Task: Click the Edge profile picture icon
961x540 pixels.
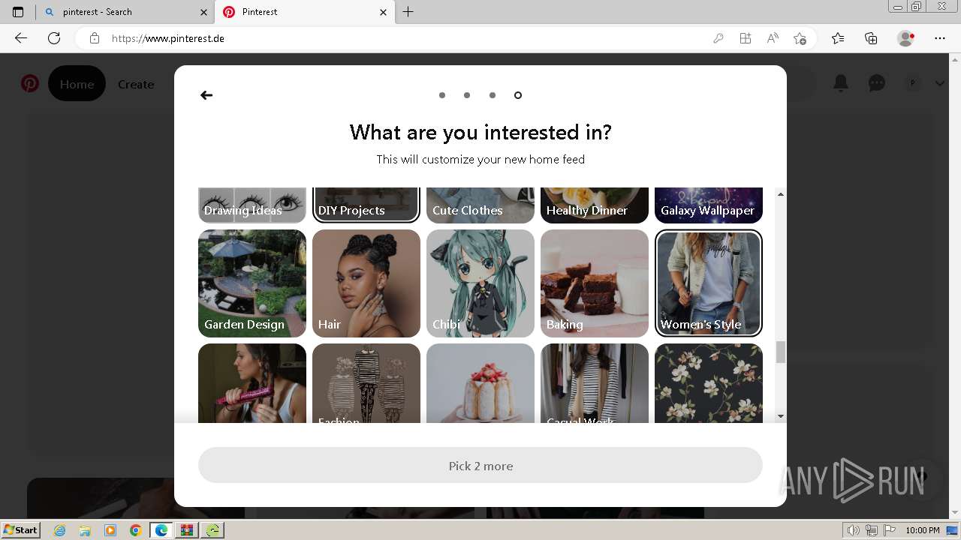Action: (x=906, y=38)
